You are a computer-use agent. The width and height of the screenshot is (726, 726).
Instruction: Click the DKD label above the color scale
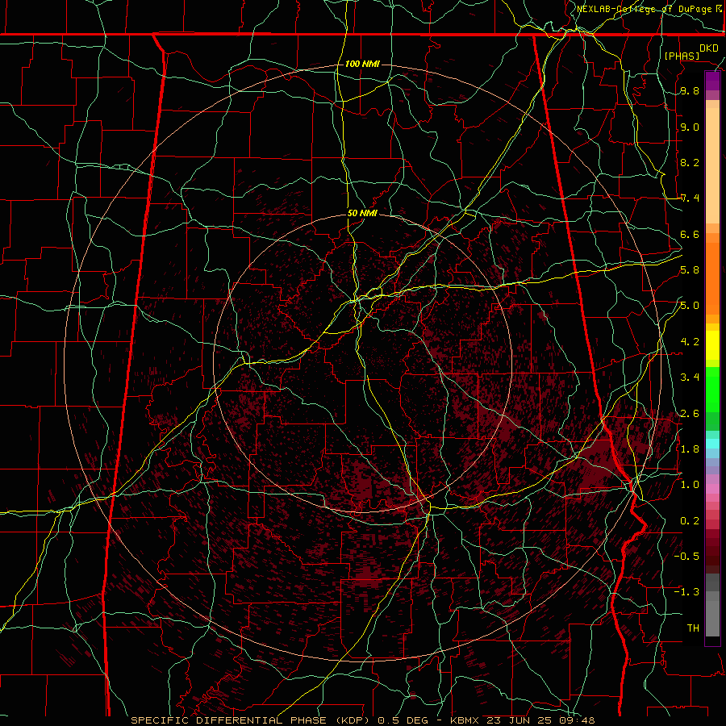click(709, 48)
